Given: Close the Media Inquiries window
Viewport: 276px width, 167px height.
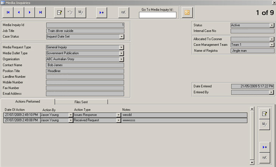Looking at the screenshot, I should (x=274, y=3).
